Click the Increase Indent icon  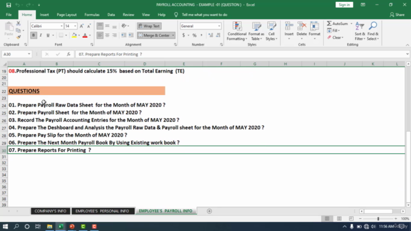point(131,35)
